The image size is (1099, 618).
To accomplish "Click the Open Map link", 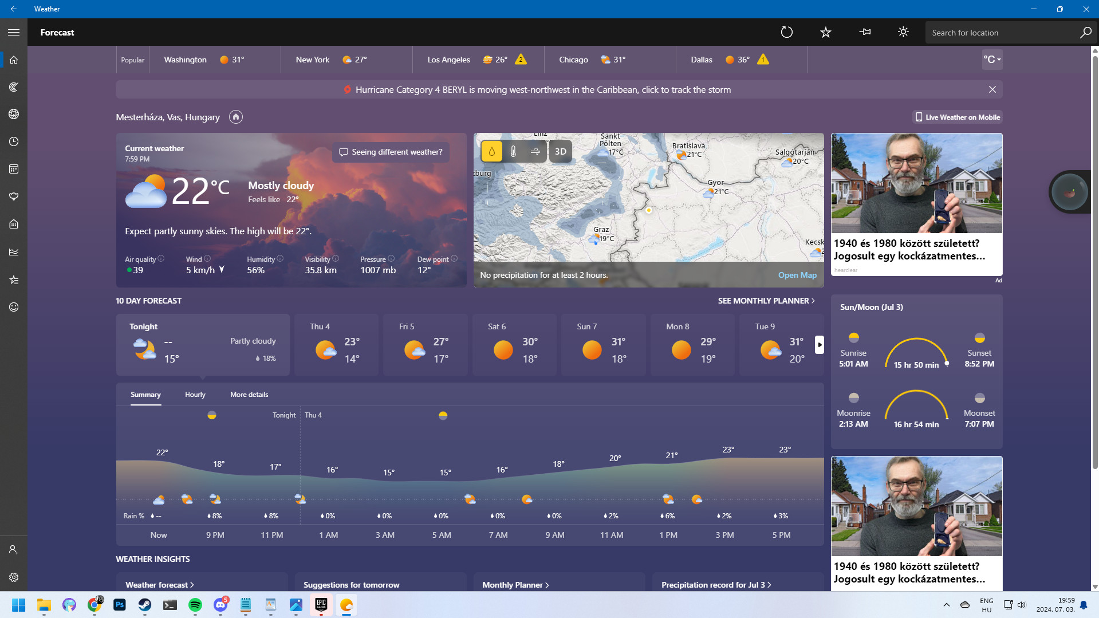I will [797, 275].
